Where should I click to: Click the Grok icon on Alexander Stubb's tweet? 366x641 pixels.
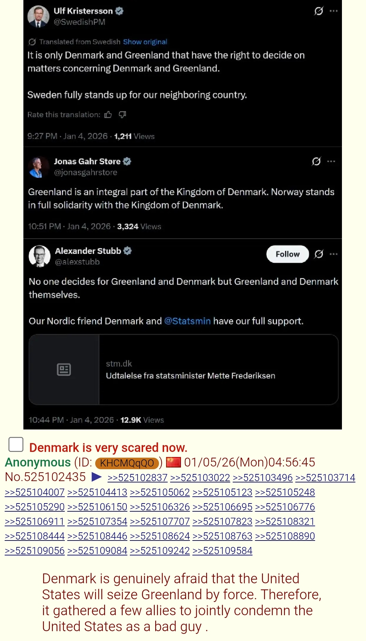[319, 254]
